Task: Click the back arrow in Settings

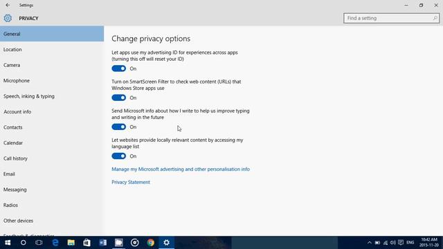Action: (x=8, y=5)
